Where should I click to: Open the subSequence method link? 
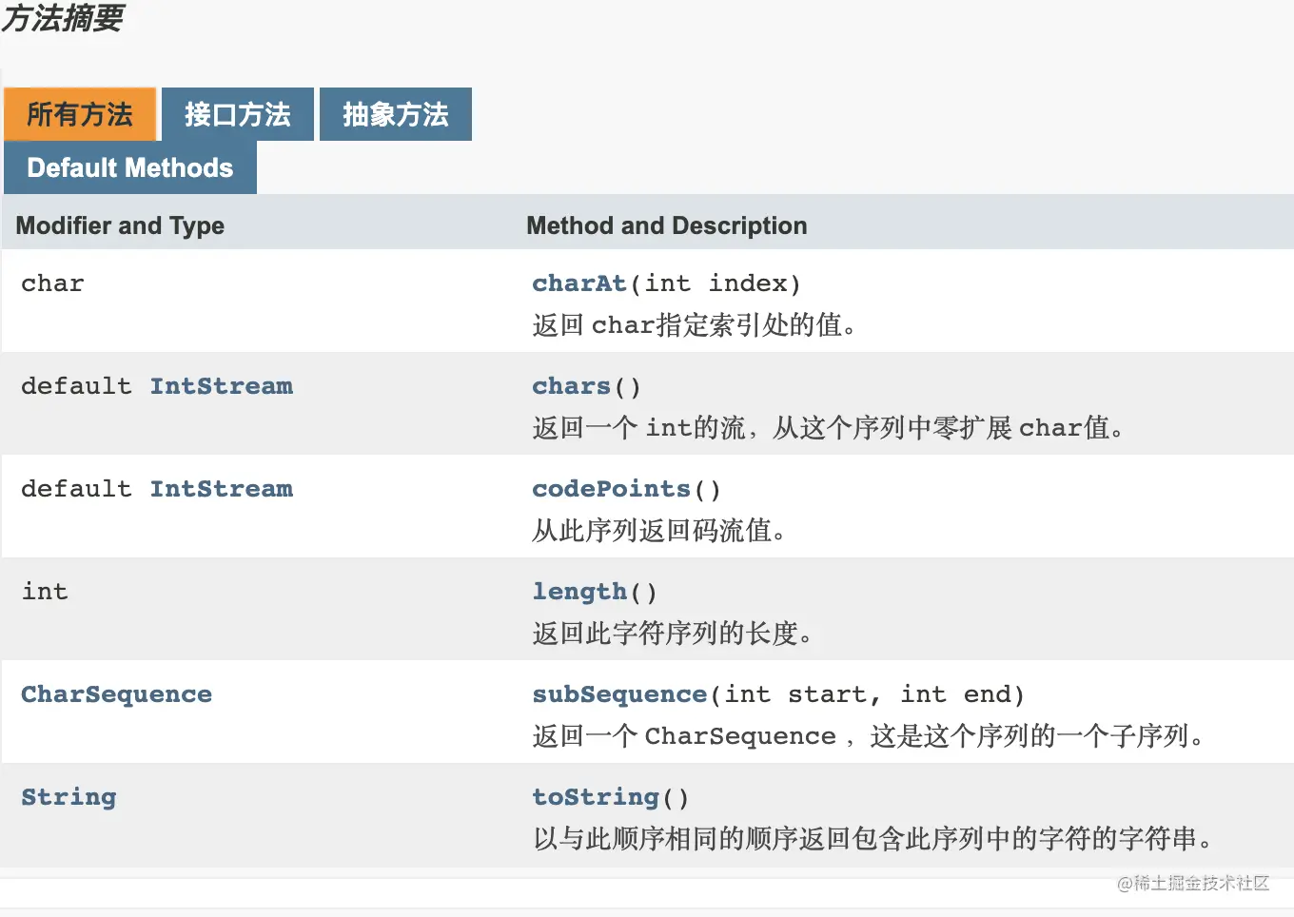tap(619, 694)
